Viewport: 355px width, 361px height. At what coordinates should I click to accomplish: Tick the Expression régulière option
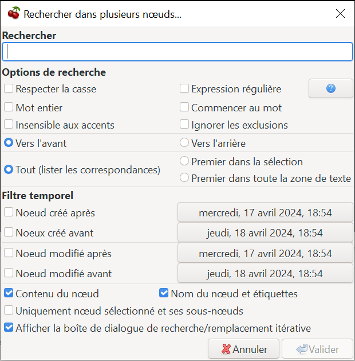(x=184, y=88)
